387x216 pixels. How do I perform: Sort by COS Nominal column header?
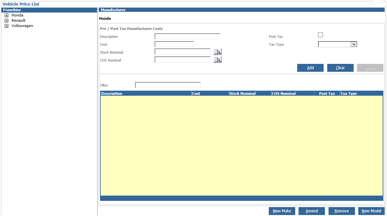293,94
